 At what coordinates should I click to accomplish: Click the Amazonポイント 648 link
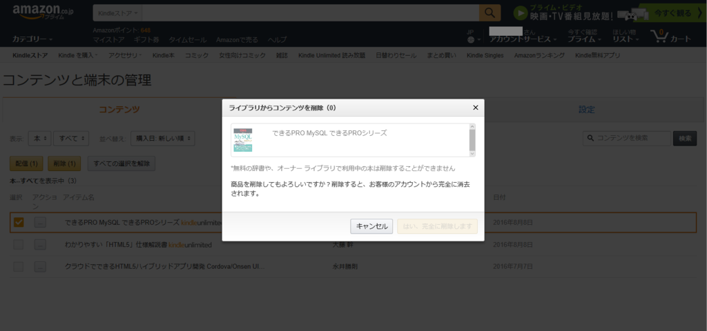coord(122,30)
